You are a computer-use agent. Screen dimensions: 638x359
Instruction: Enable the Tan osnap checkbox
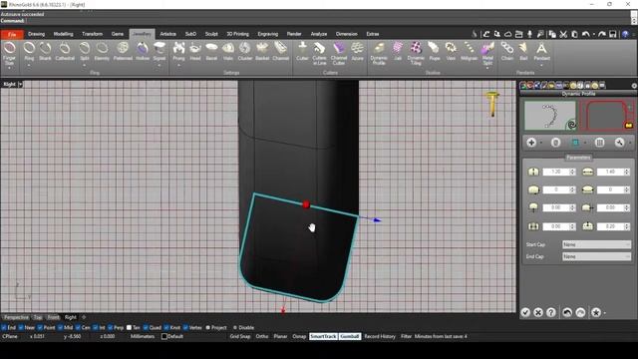tap(129, 327)
